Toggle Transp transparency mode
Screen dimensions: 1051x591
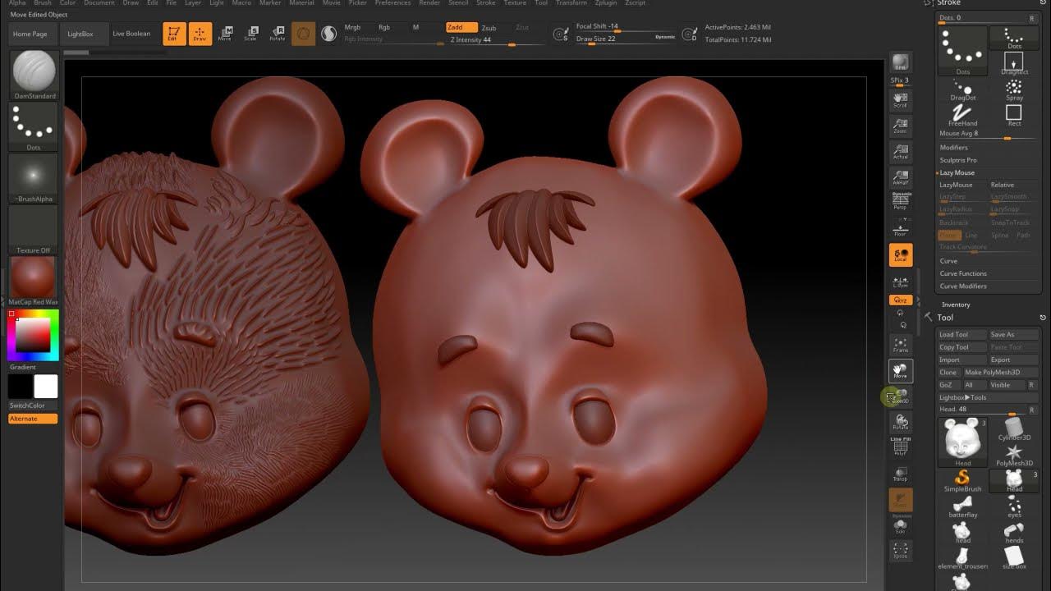(901, 474)
